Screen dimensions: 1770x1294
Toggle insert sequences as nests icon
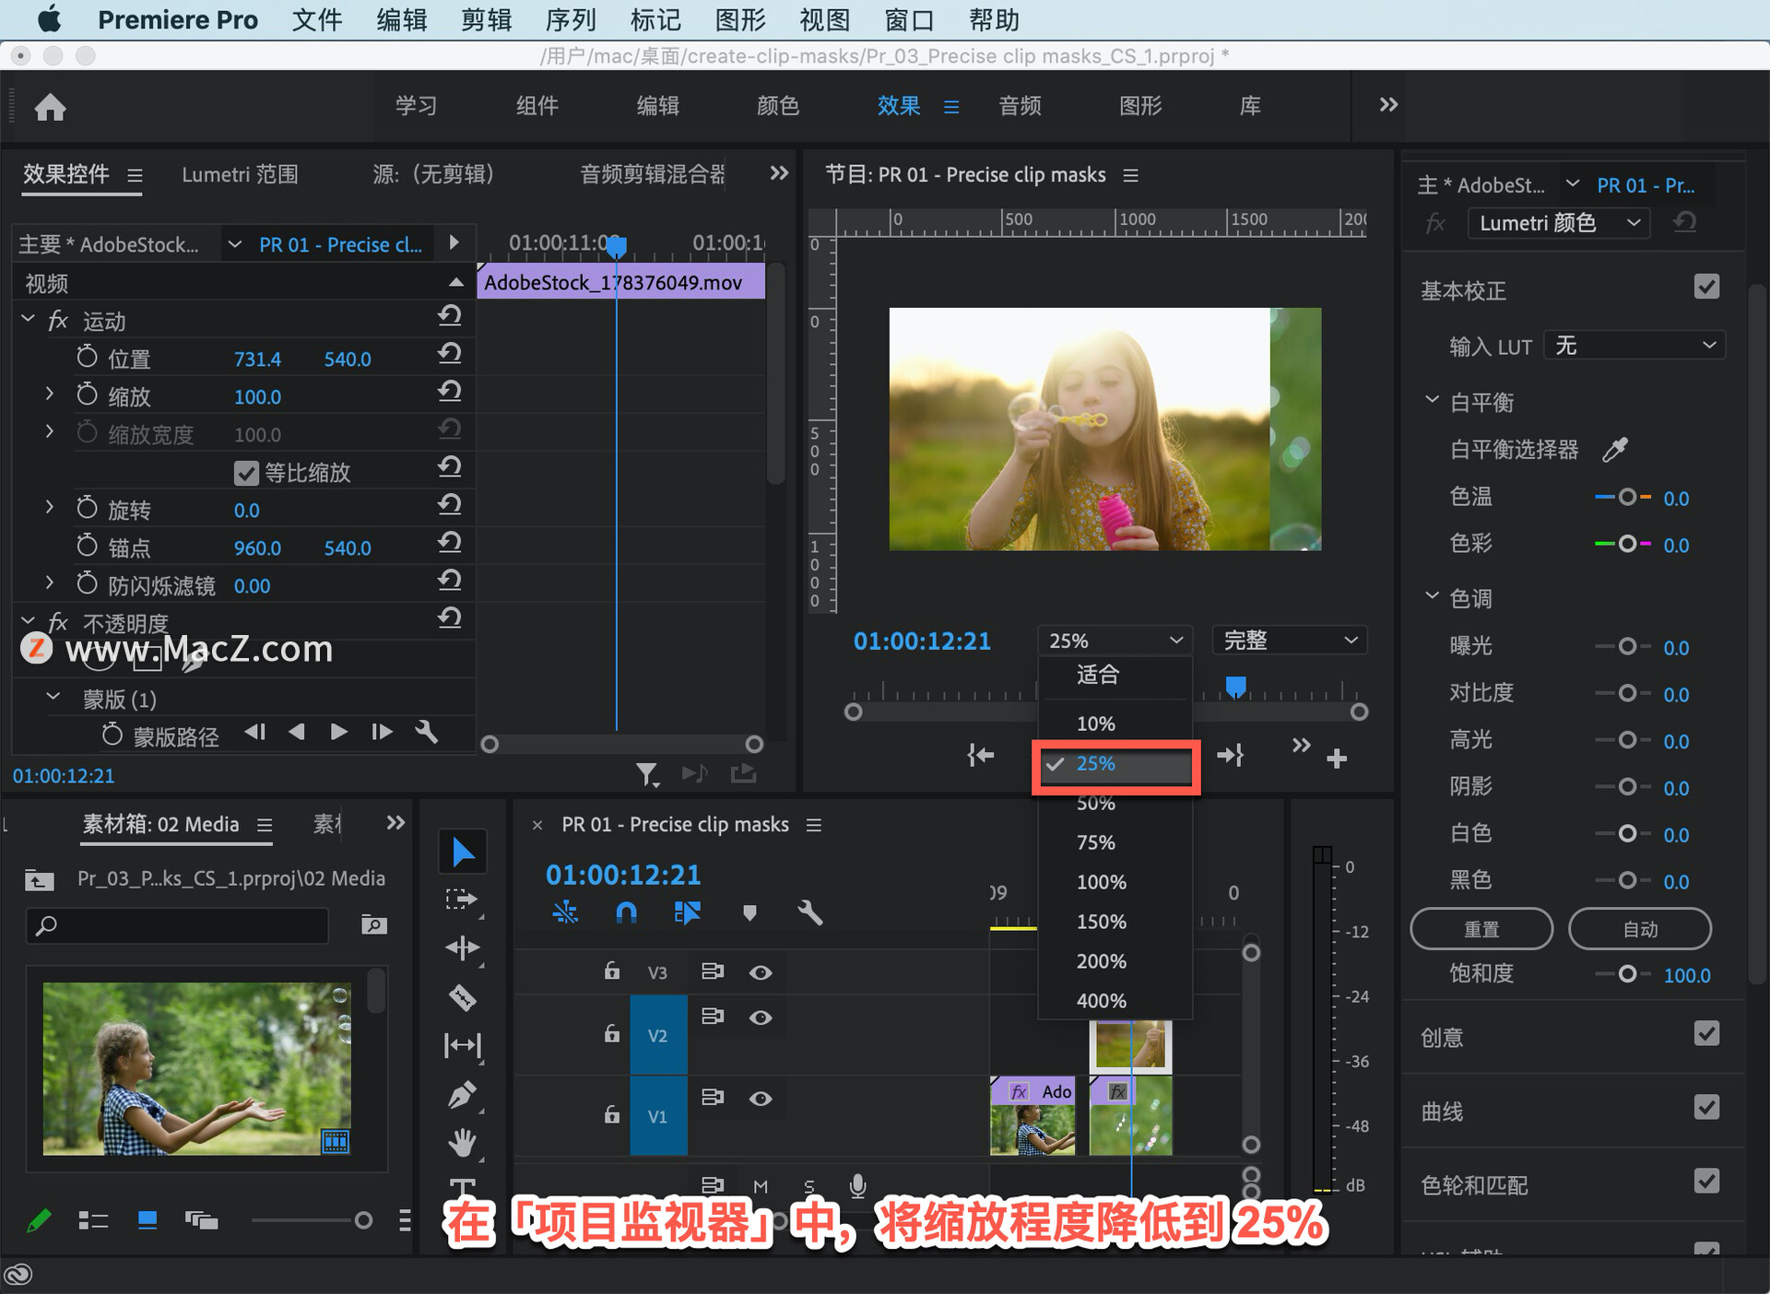click(x=565, y=912)
